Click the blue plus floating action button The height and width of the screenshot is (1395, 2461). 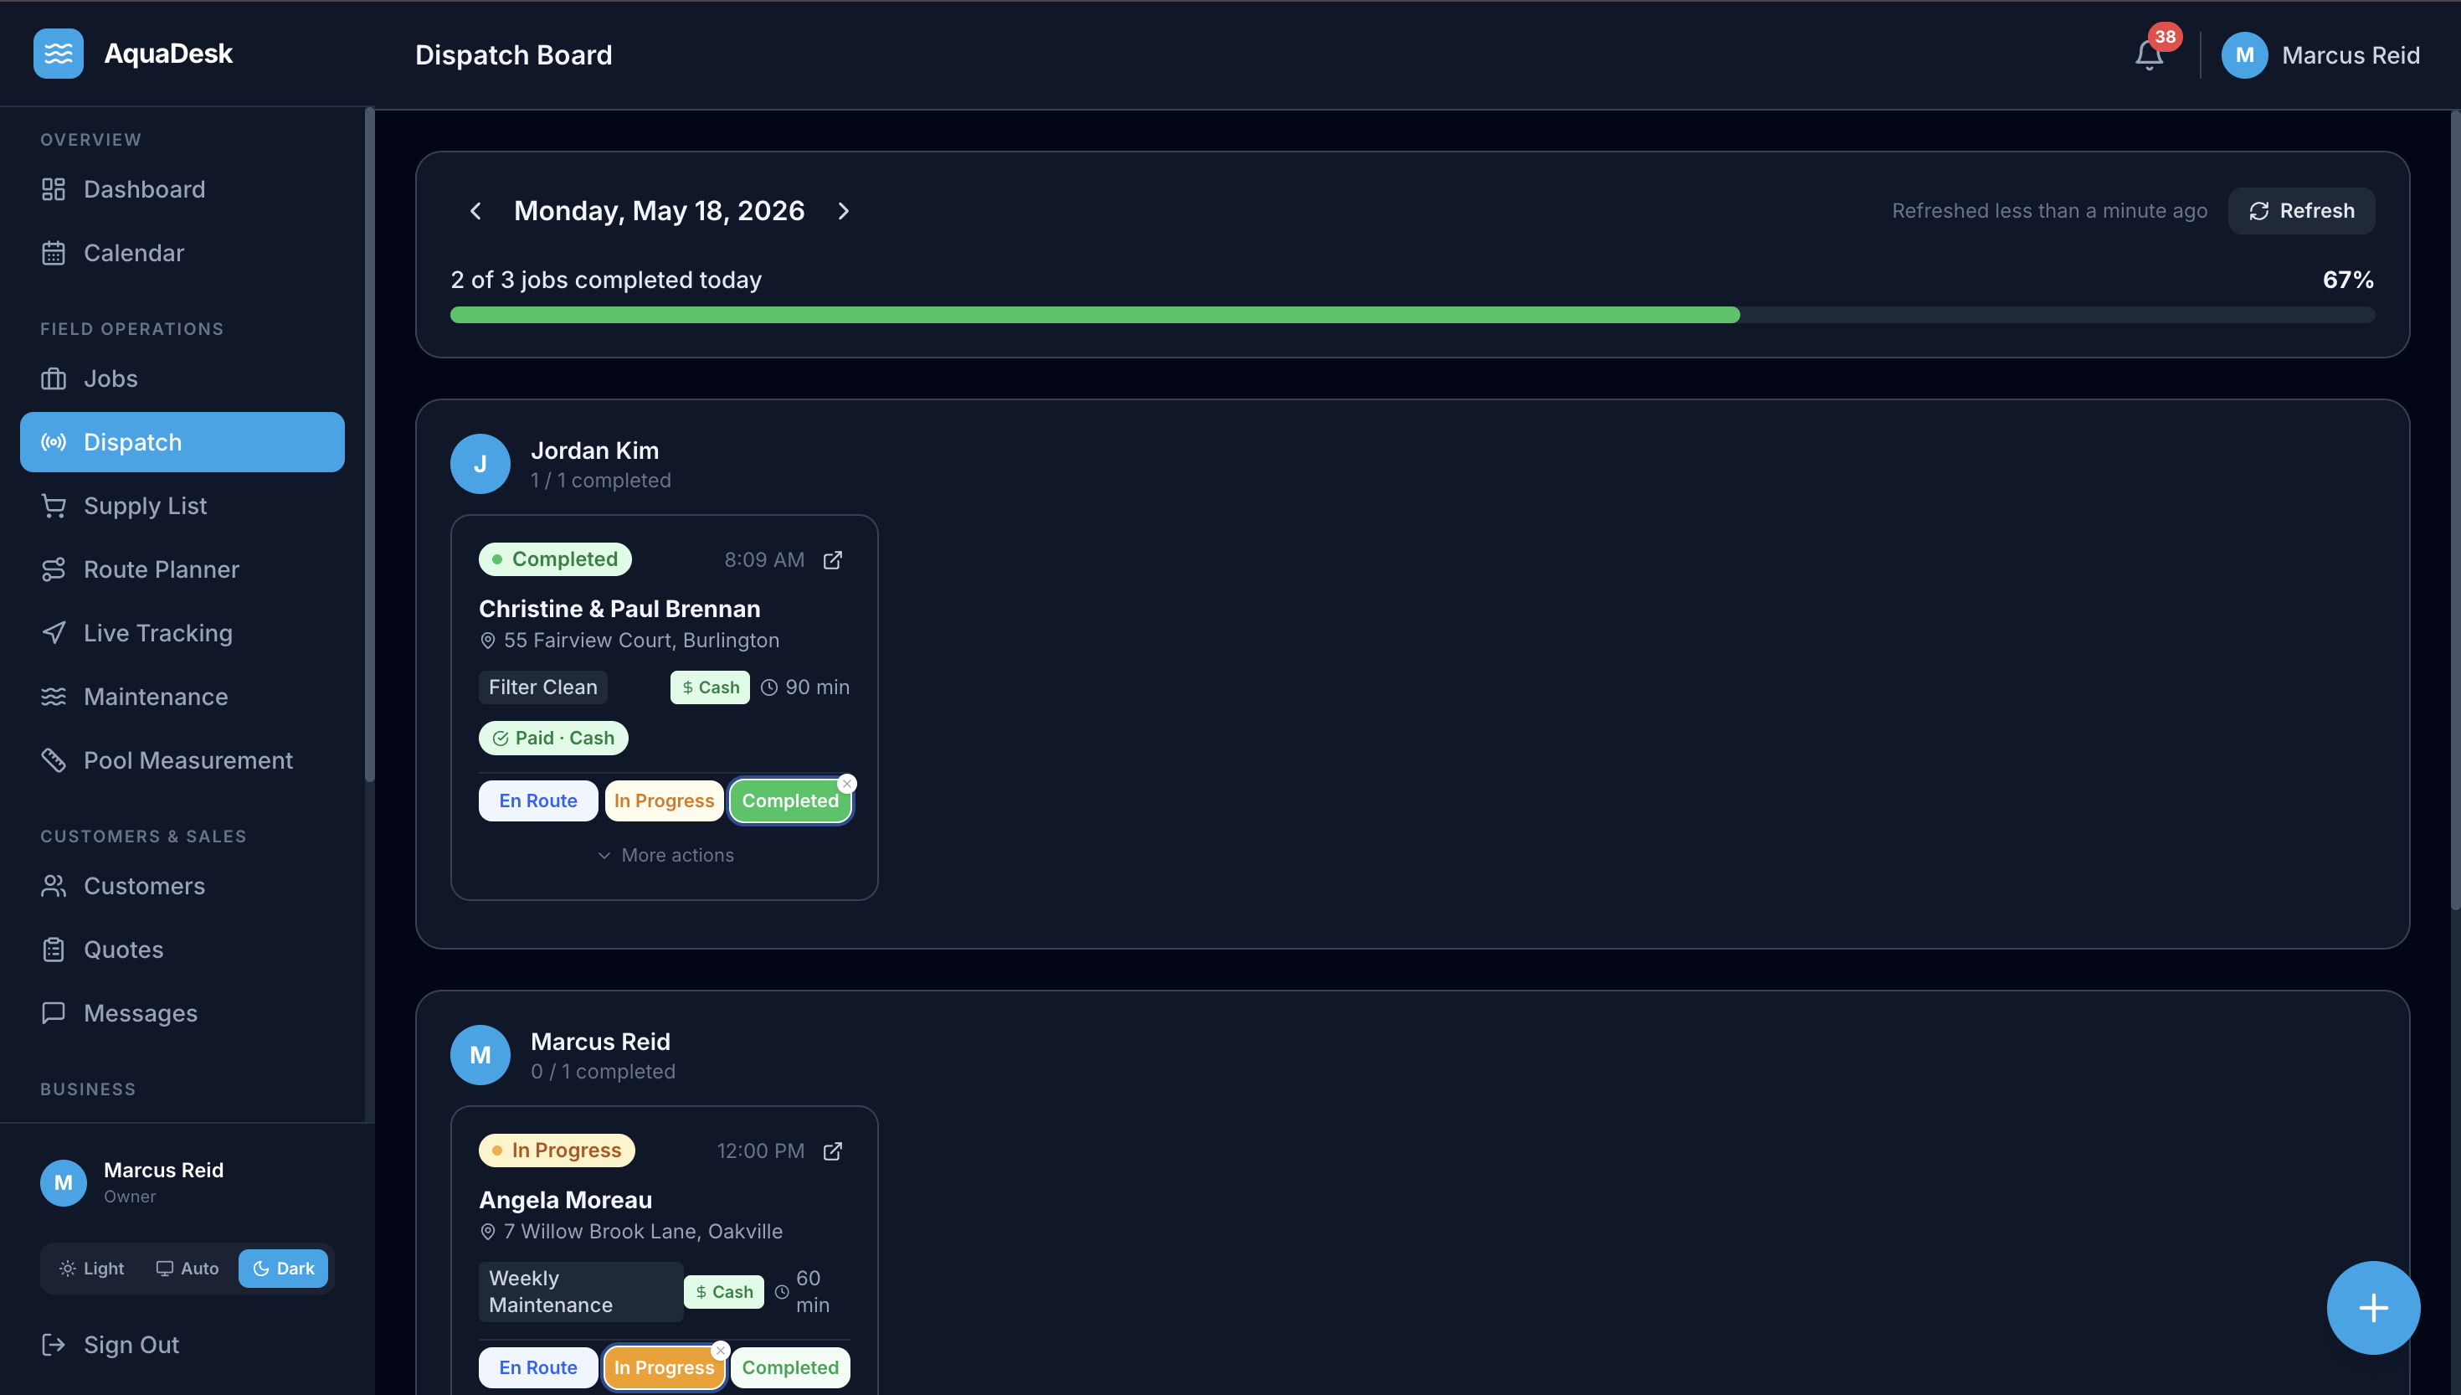2373,1308
